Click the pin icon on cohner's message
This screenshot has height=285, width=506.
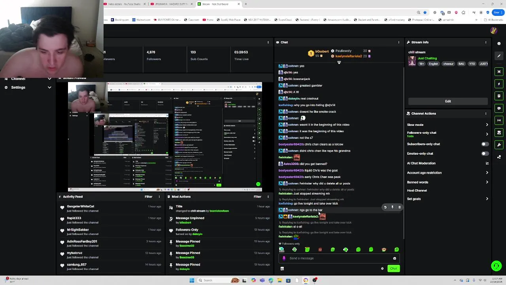point(392,207)
